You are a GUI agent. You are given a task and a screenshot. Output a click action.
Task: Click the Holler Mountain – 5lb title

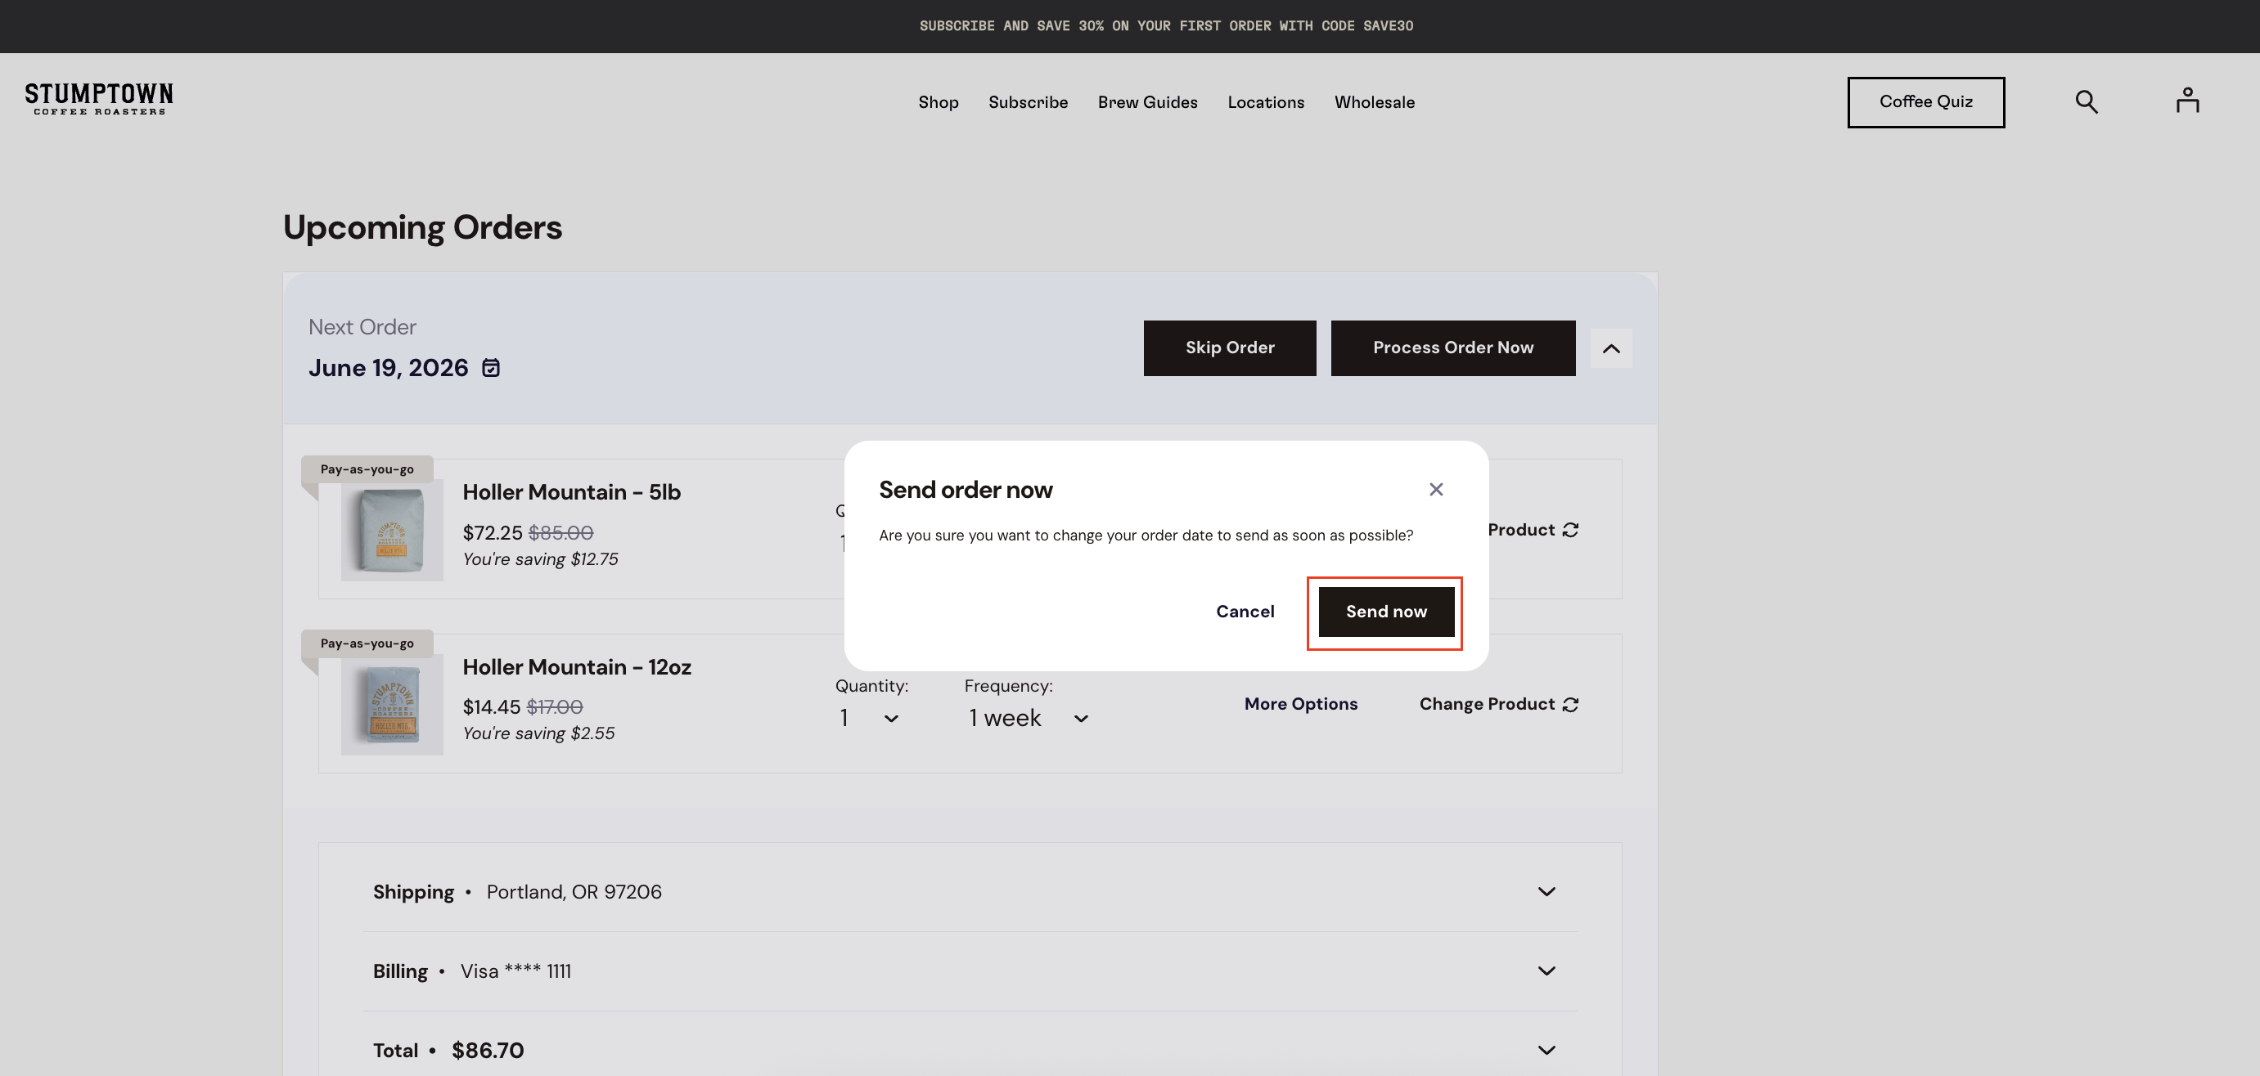571,492
